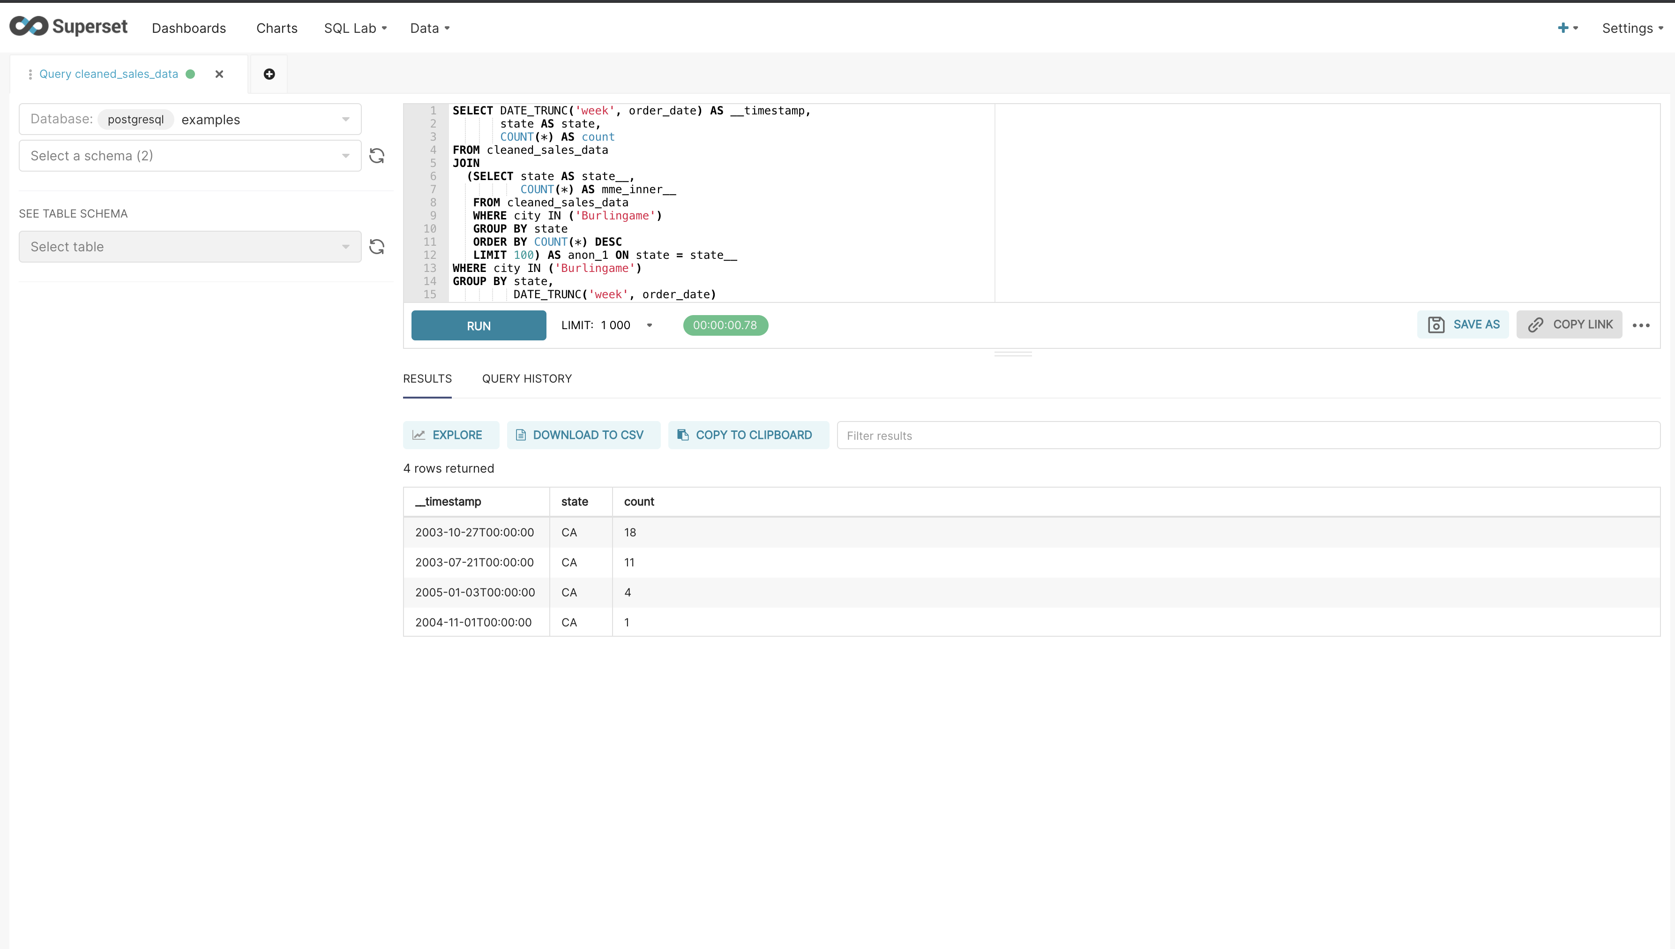This screenshot has width=1675, height=949.
Task: Switch to the Query History tab
Action: pos(526,379)
